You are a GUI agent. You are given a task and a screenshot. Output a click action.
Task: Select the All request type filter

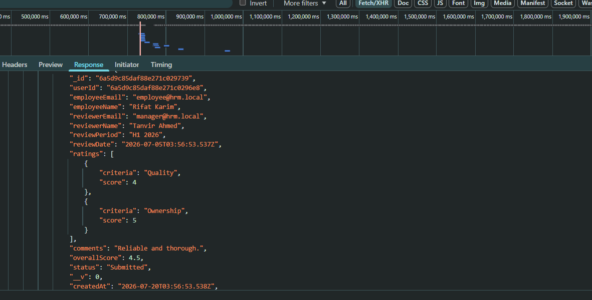pyautogui.click(x=343, y=3)
